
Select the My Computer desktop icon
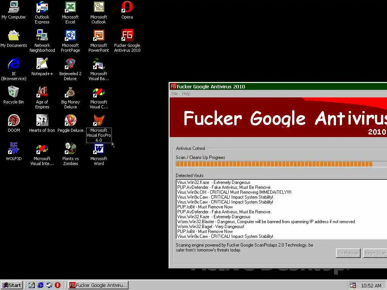click(x=14, y=10)
